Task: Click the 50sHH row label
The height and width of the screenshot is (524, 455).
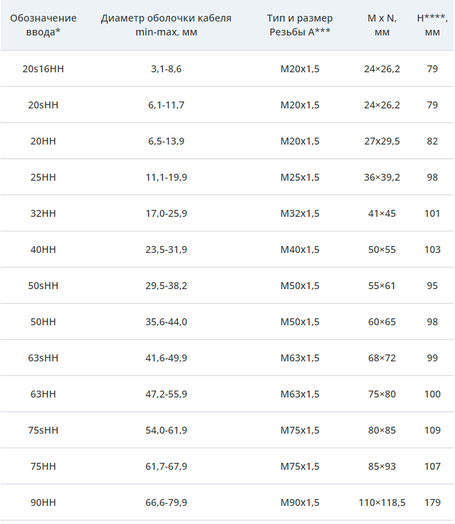Action: [x=43, y=286]
